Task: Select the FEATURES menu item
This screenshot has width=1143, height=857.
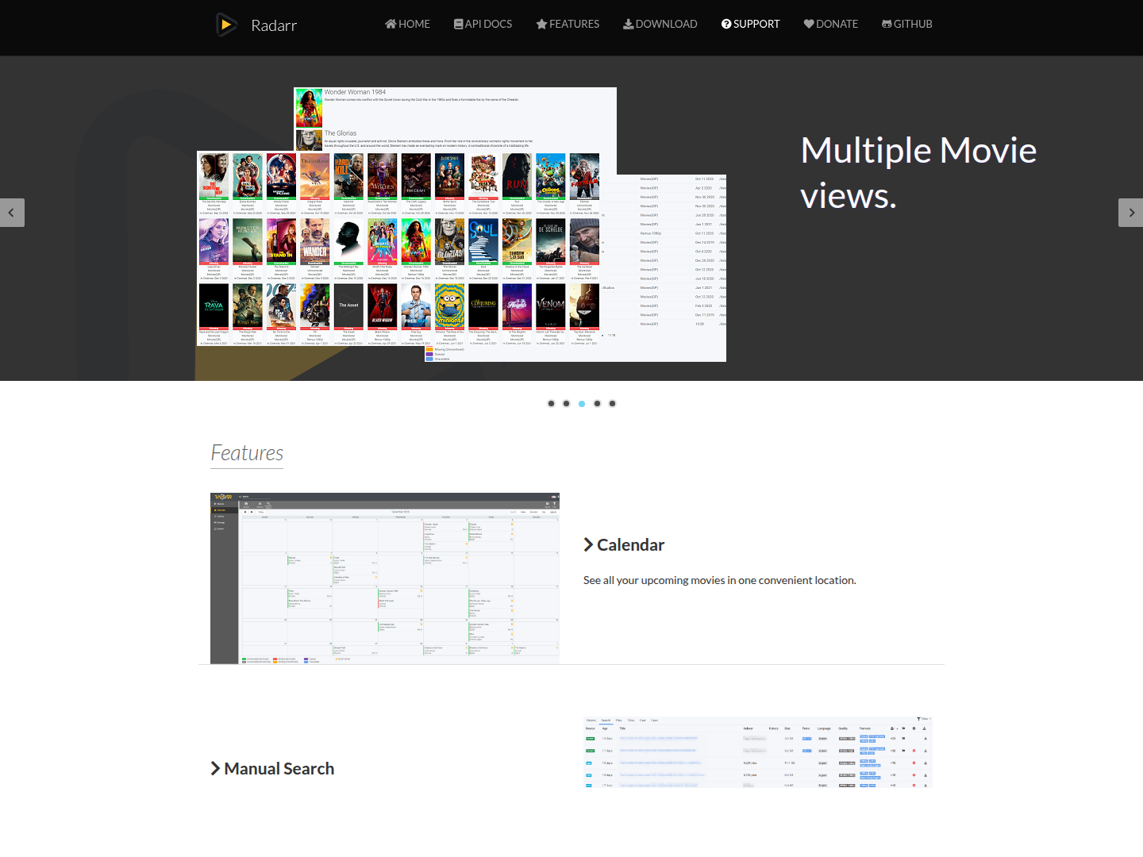Action: [x=568, y=24]
